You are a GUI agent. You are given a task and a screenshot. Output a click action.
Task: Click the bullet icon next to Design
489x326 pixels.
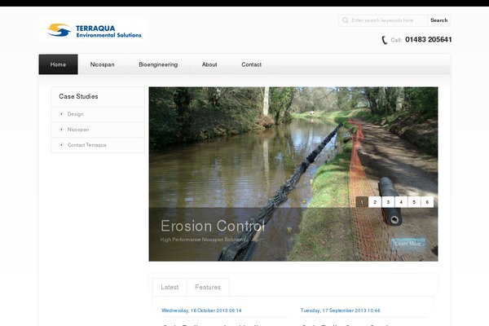click(x=61, y=114)
